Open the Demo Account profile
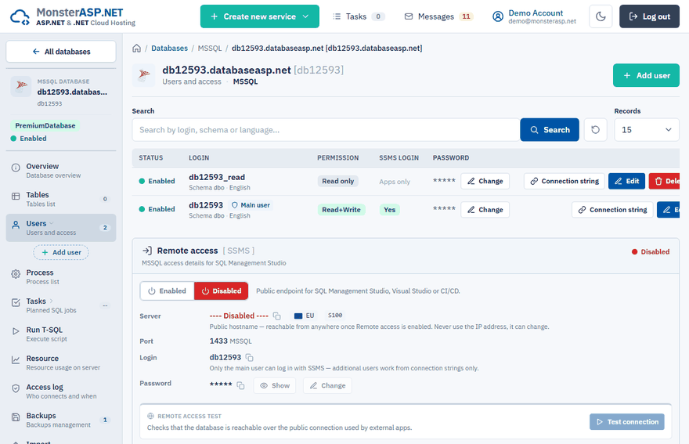This screenshot has width=689, height=444. point(534,16)
